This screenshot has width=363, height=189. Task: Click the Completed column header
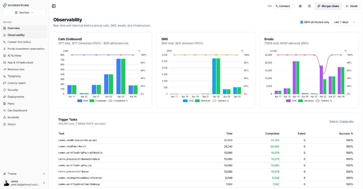point(272,134)
